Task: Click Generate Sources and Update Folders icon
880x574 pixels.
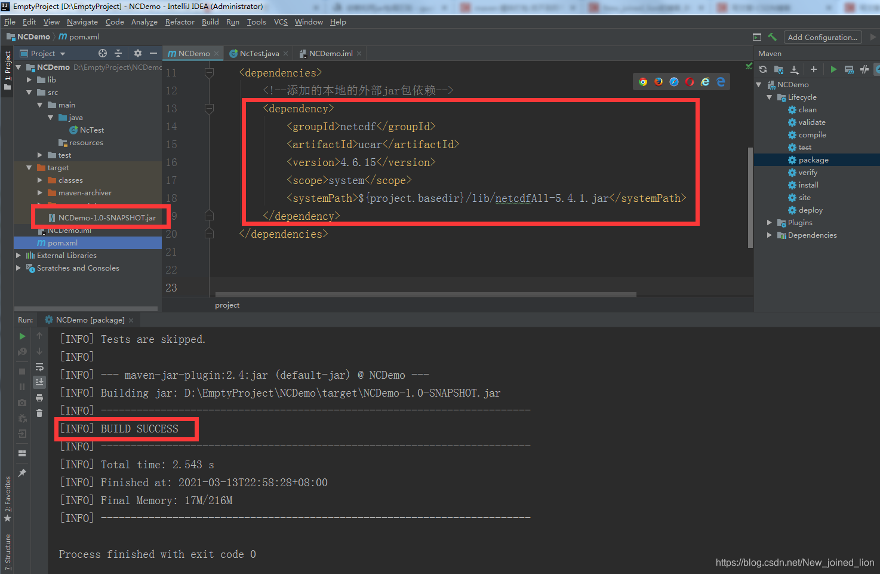Action: [x=779, y=69]
